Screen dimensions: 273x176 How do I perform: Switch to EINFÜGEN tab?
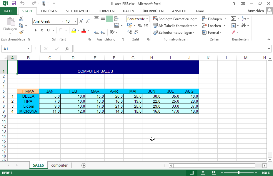(x=49, y=11)
